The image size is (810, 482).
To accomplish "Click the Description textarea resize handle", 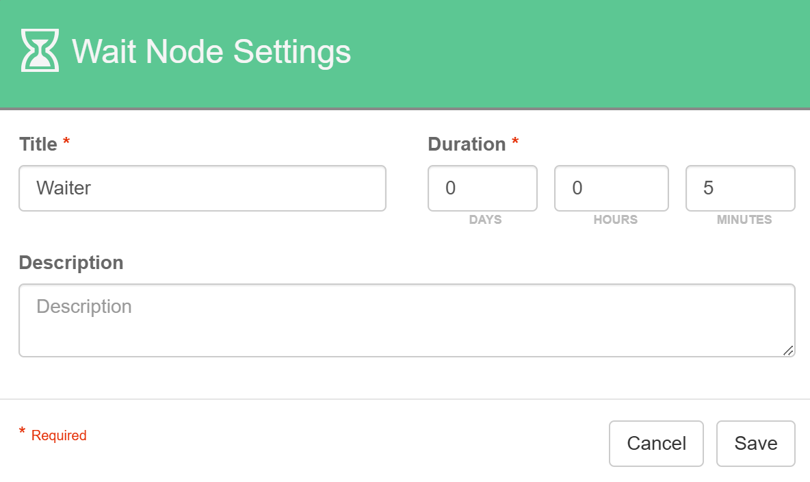I will click(788, 351).
